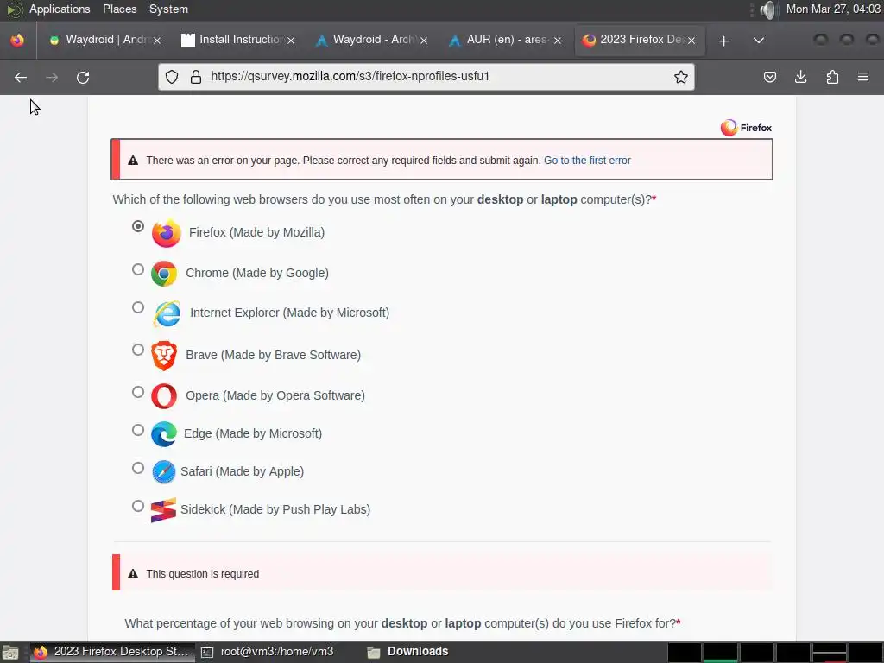This screenshot has height=663, width=884.
Task: Open the Firefox hamburger menu
Action: pos(863,77)
